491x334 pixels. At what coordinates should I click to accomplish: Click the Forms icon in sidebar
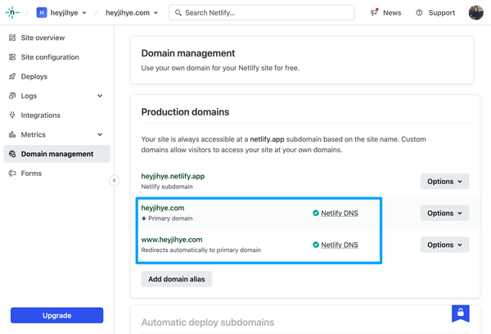click(x=12, y=174)
